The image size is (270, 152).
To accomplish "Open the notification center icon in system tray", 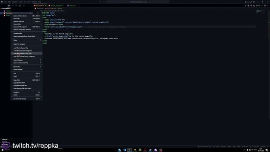I will point(267,150).
